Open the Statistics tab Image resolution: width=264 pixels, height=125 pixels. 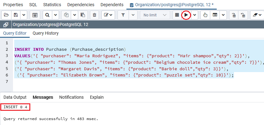click(52, 5)
